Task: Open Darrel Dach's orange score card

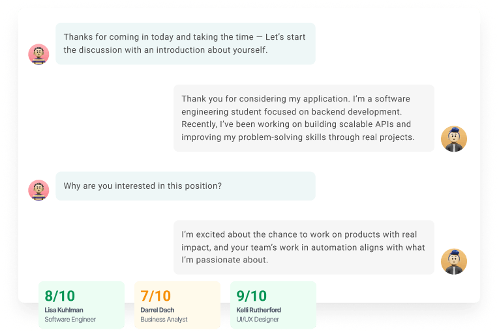Action: pyautogui.click(x=177, y=305)
